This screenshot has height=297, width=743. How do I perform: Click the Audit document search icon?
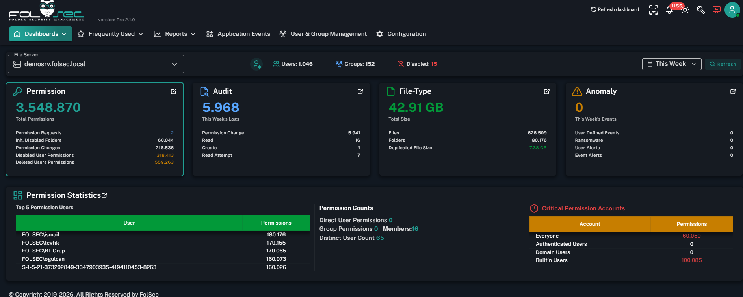204,91
